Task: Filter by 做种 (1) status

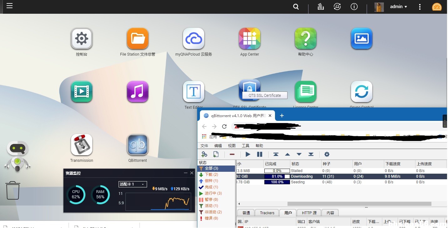Action: pyautogui.click(x=216, y=181)
